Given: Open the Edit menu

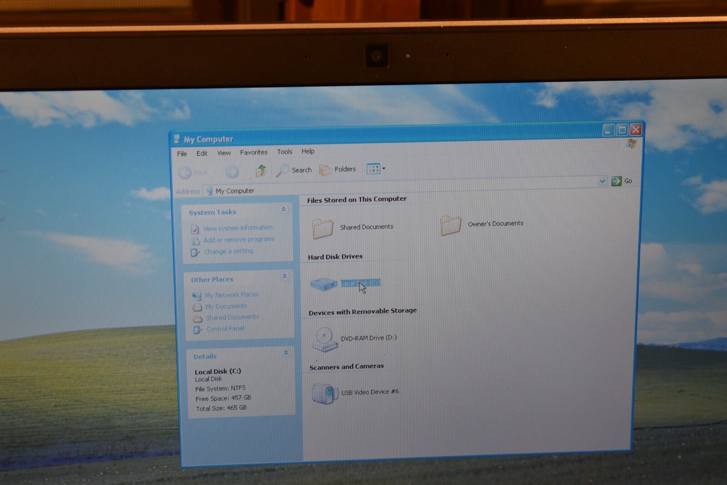Looking at the screenshot, I should [x=202, y=153].
